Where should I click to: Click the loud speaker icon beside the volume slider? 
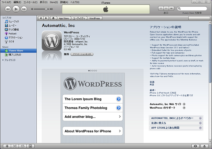pos(51,9)
